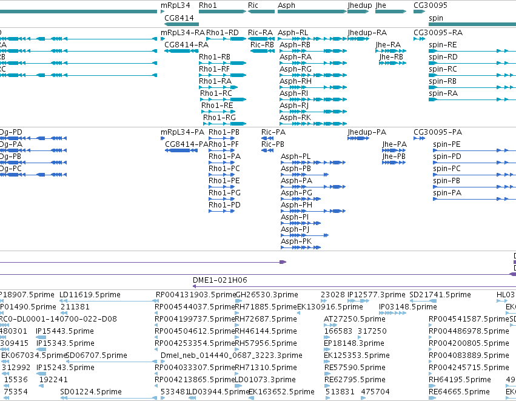
Task: Select the GH26530.3prime EST label
Action: pyautogui.click(x=267, y=295)
